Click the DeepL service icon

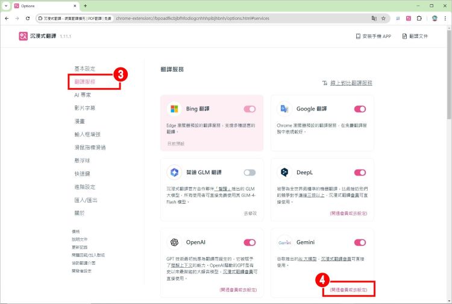coord(284,173)
